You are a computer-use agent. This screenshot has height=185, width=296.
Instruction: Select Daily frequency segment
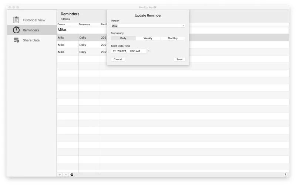point(123,38)
